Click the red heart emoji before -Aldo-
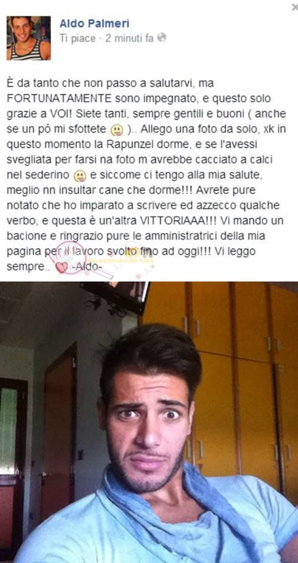 point(62,268)
